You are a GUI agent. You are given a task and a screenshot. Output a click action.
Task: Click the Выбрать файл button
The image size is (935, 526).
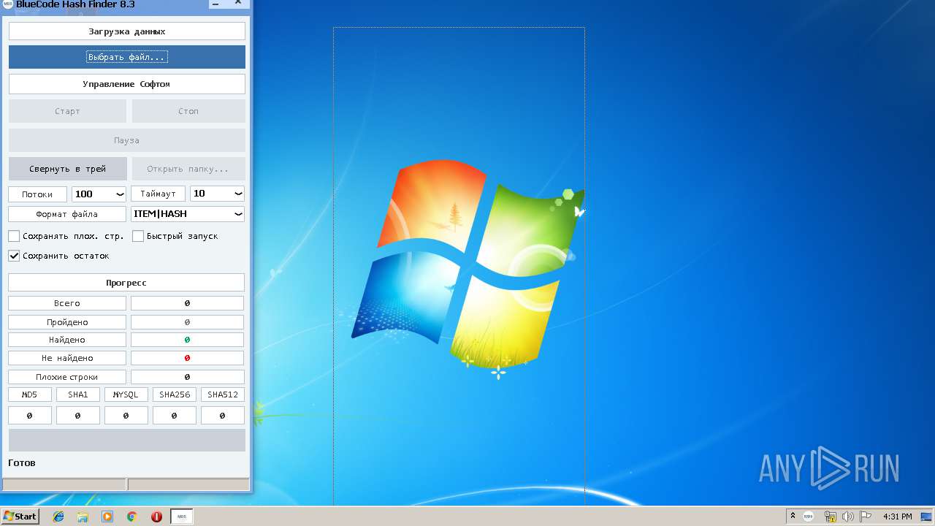tap(127, 57)
